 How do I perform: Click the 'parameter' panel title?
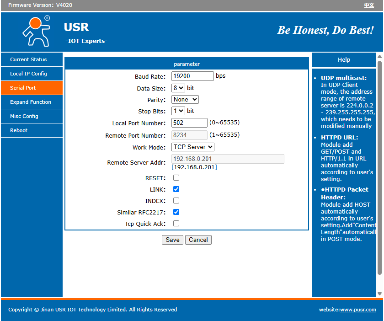pos(187,64)
